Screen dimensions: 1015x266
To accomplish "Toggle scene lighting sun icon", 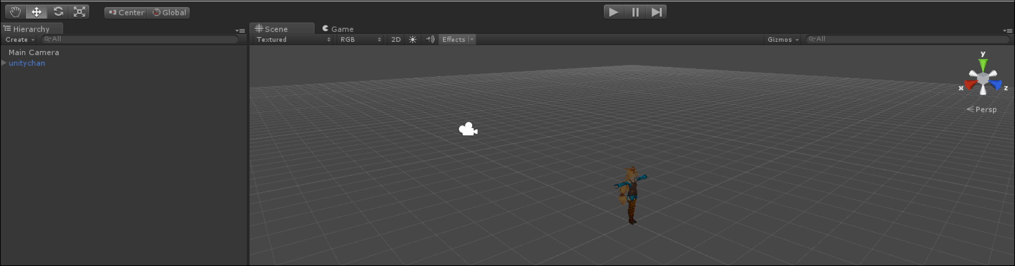I will [x=413, y=39].
